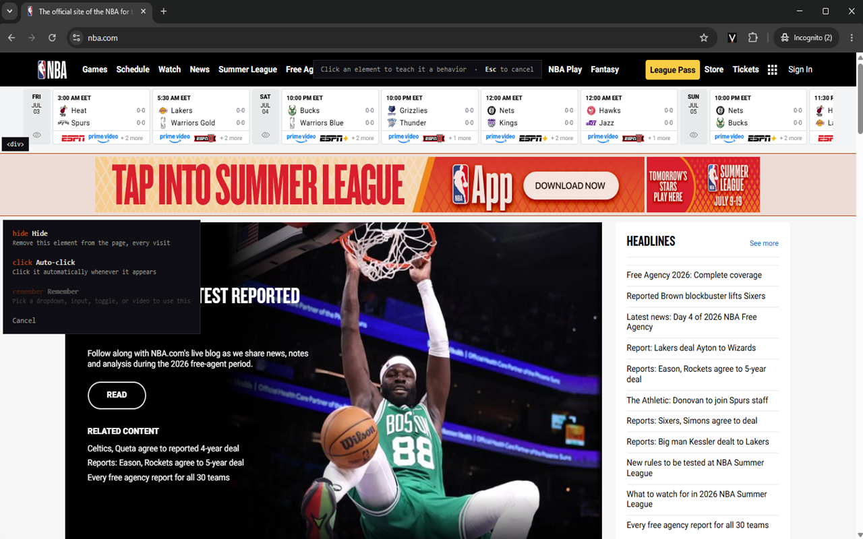Viewport: 863px width, 539px height.
Task: Click the Hawks team logo
Action: tap(591, 110)
